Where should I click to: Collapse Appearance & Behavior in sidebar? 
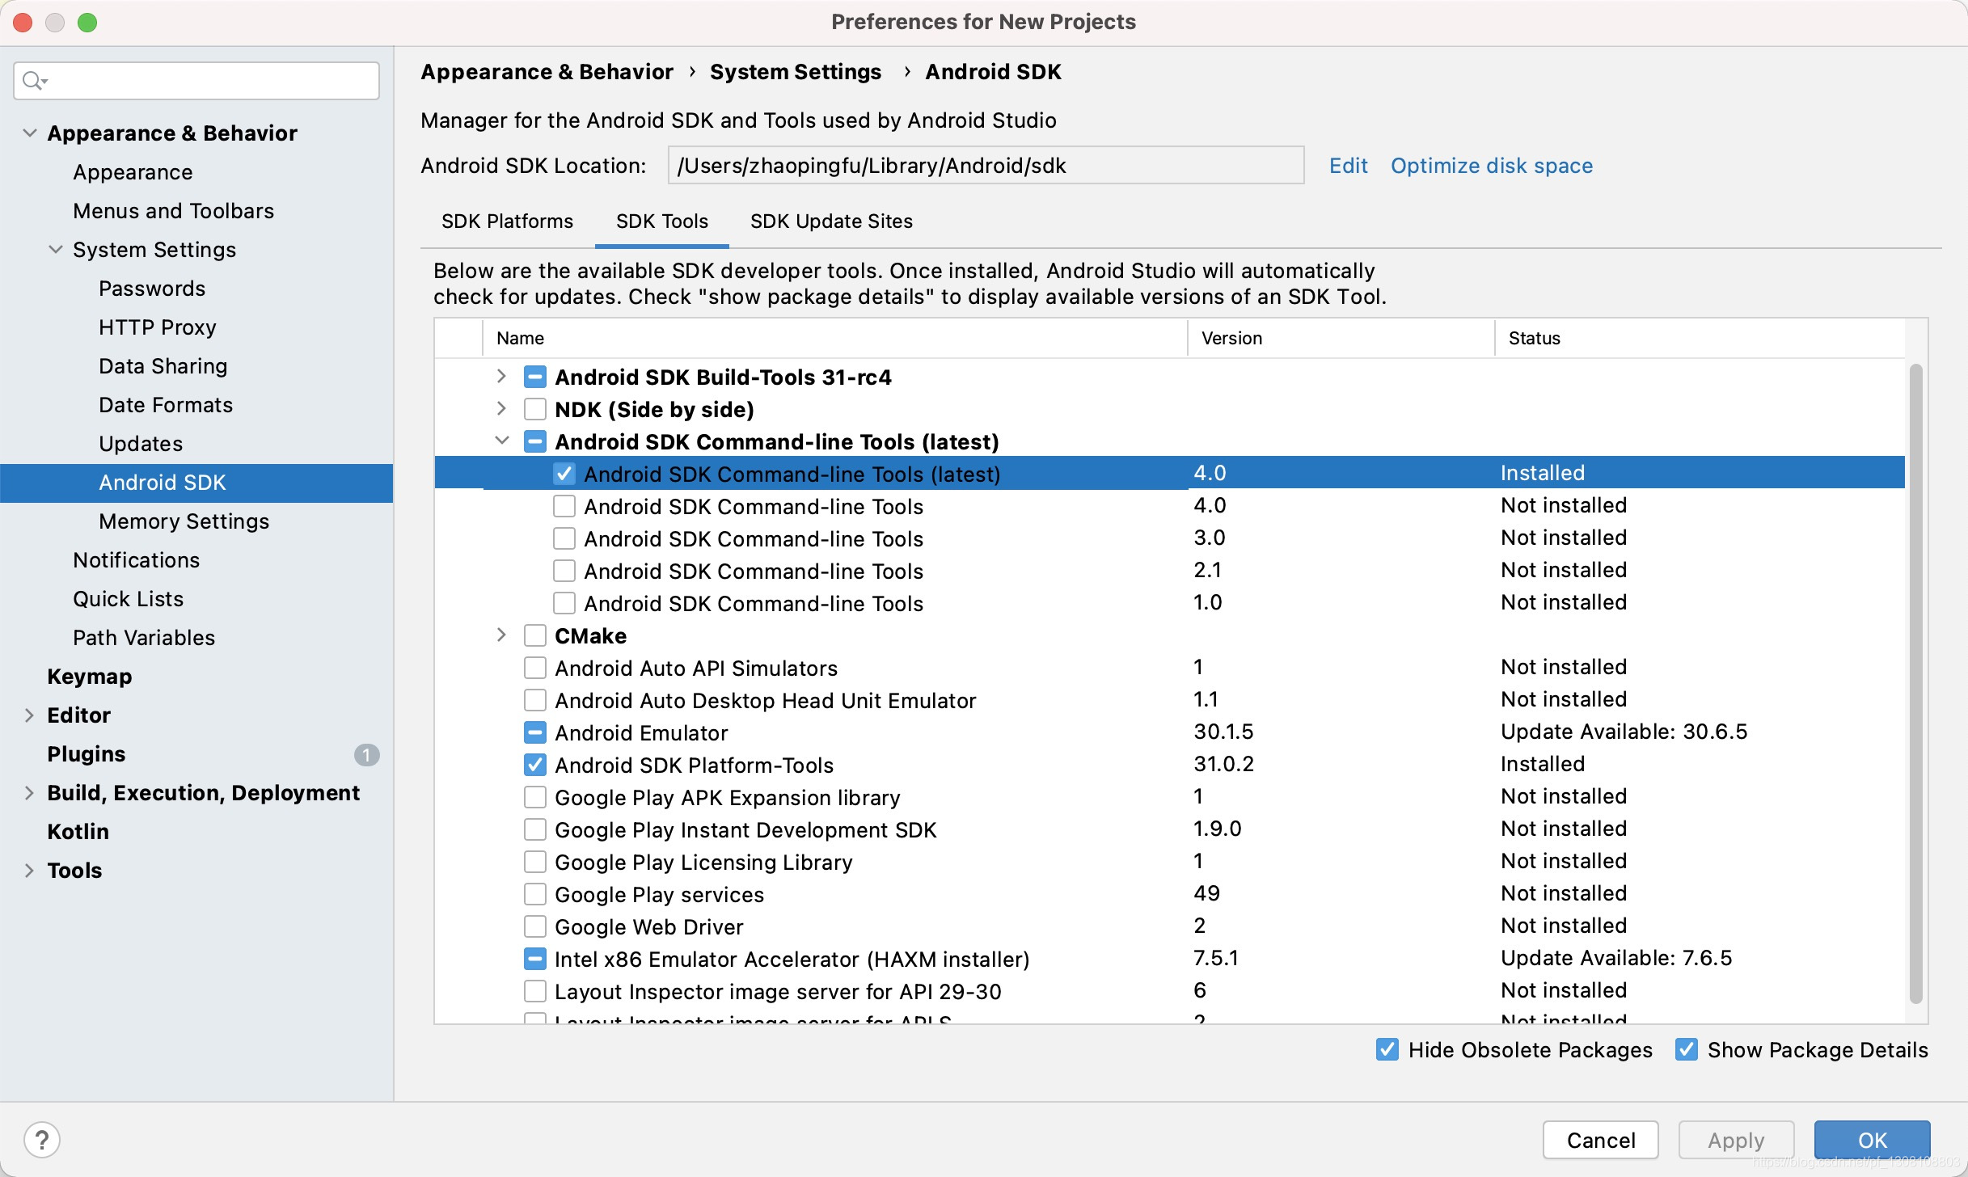tap(30, 133)
